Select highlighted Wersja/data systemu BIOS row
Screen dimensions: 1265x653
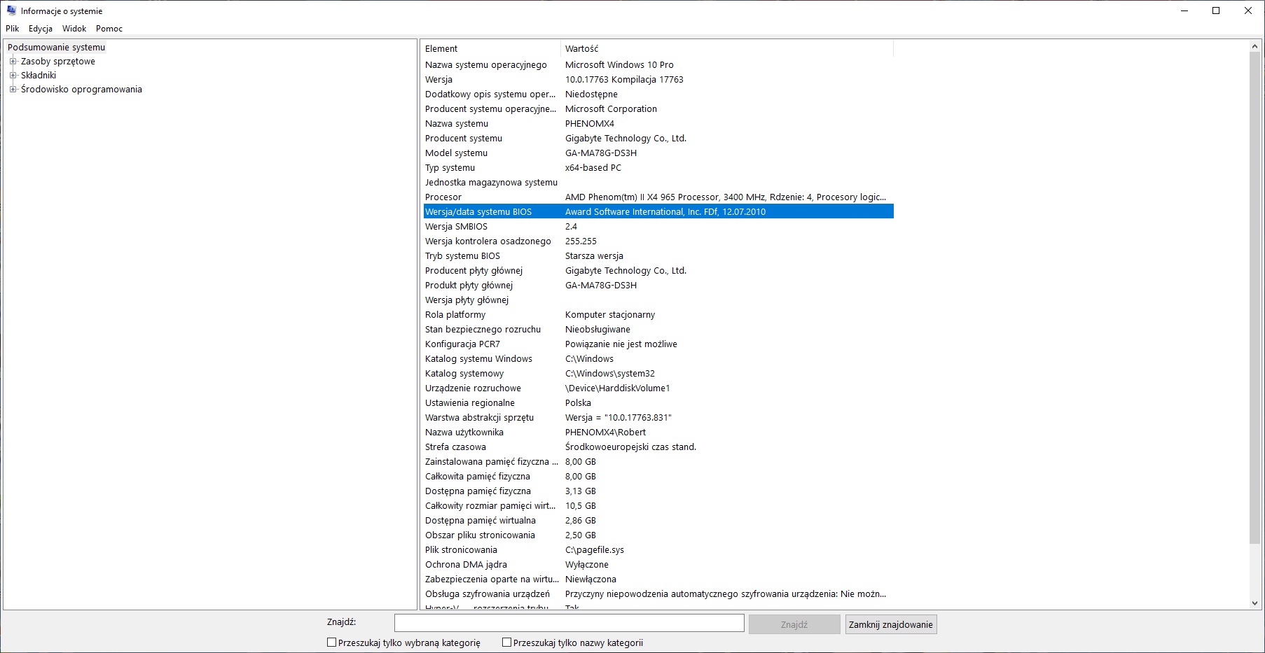tap(658, 212)
